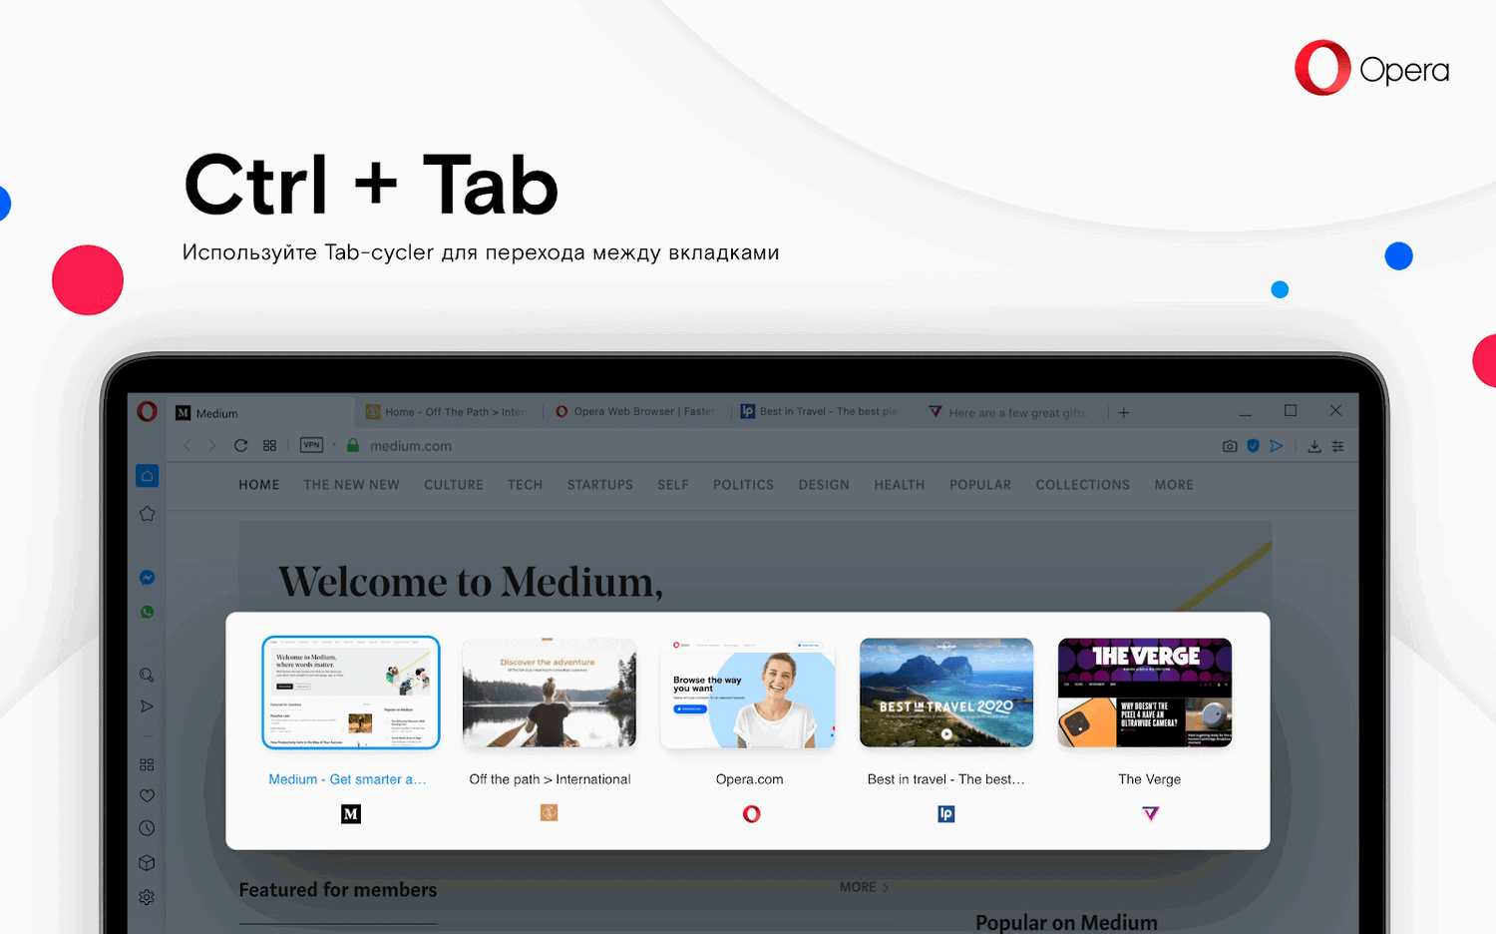Image resolution: width=1496 pixels, height=934 pixels.
Task: Take a snapshot with the camera icon
Action: pyautogui.click(x=1230, y=446)
